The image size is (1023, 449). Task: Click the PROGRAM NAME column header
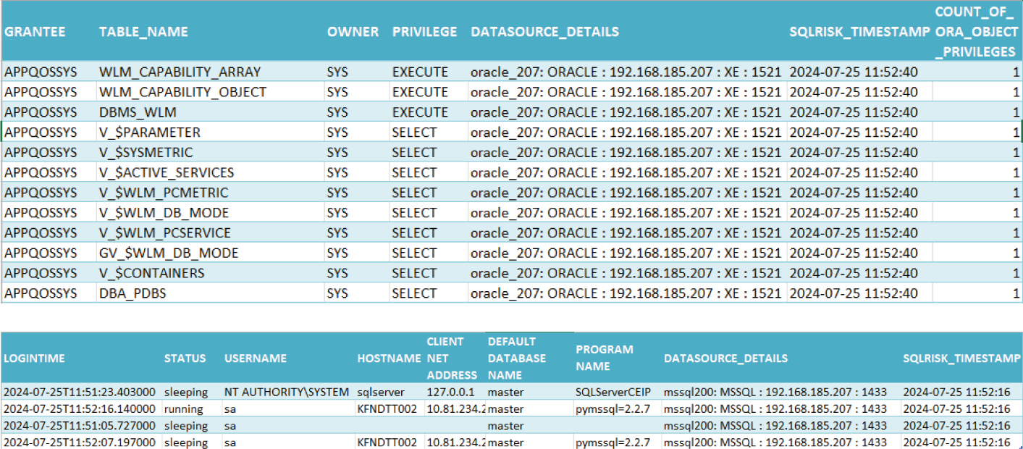pyautogui.click(x=605, y=358)
